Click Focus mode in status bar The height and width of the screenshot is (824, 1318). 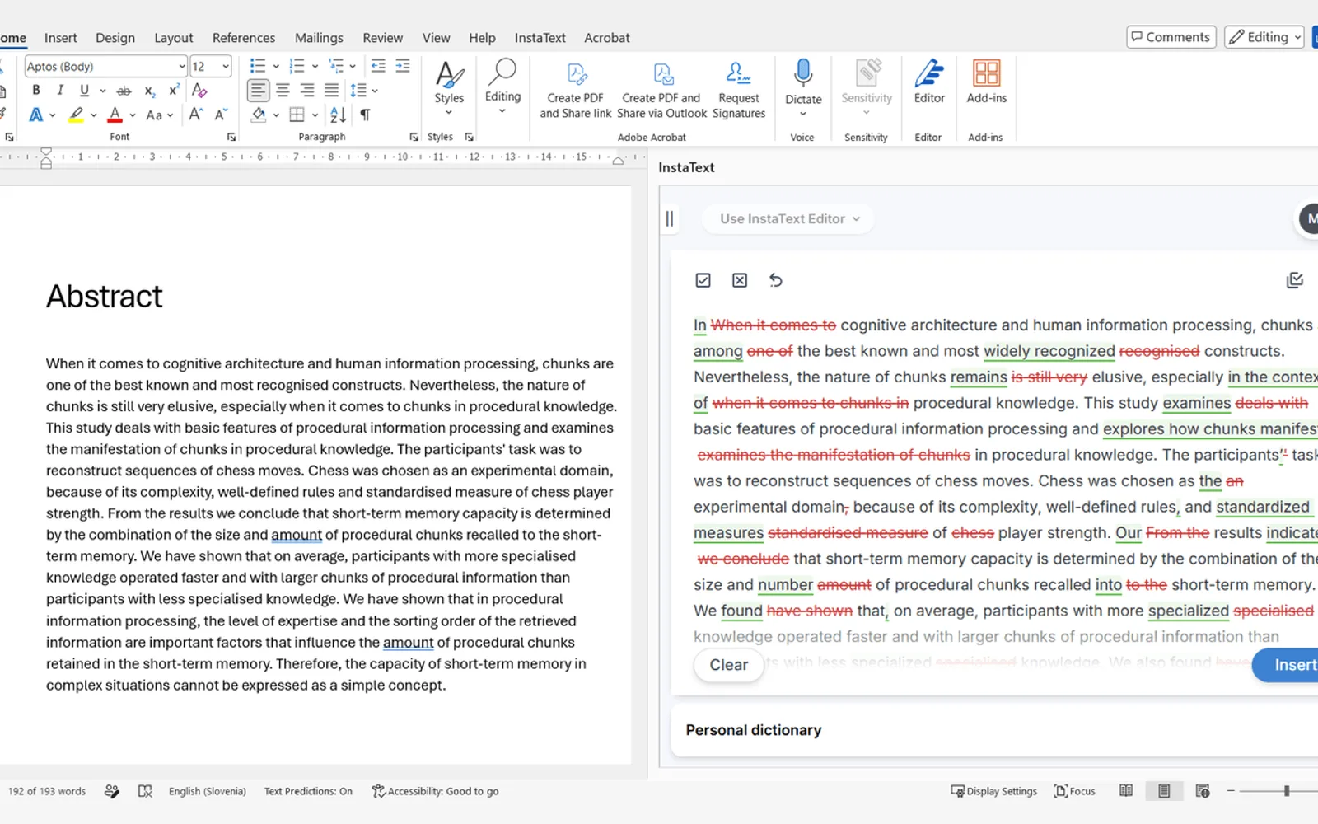[1074, 791]
